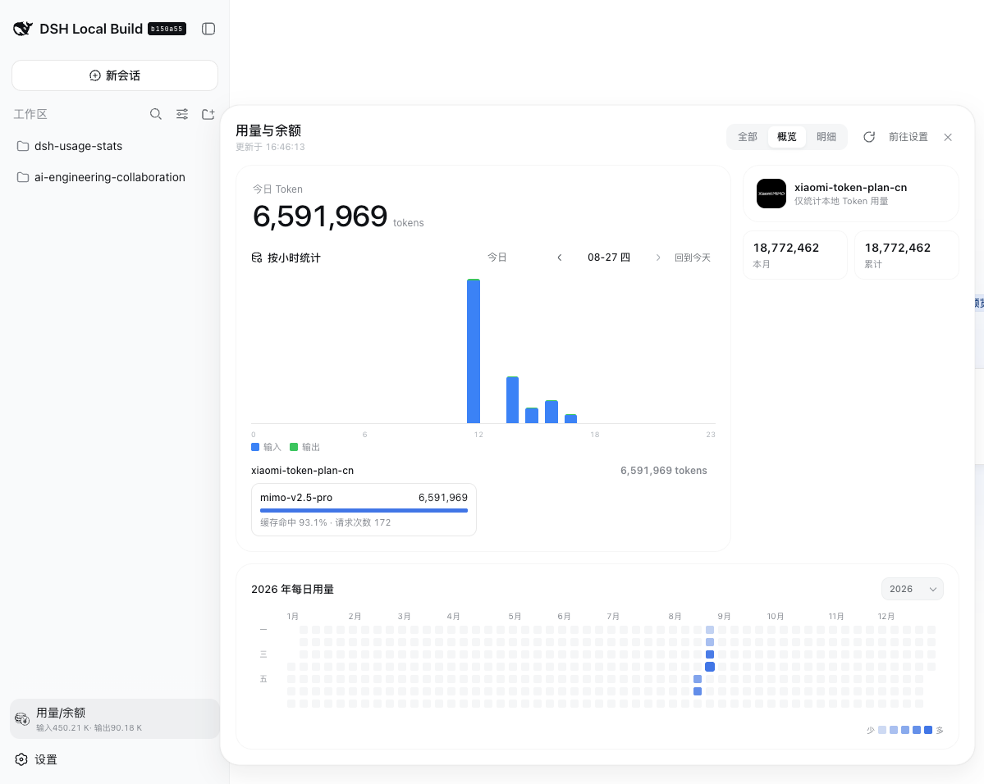This screenshot has width=984, height=784.
Task: Collapse the sidebar with the panel toggle icon
Action: click(x=208, y=29)
